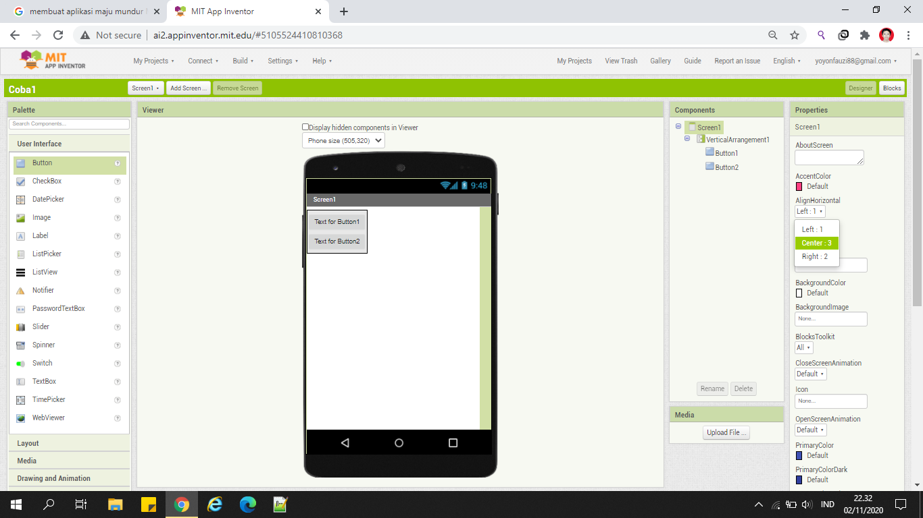Click the Upload File button
923x518 pixels.
click(x=726, y=432)
